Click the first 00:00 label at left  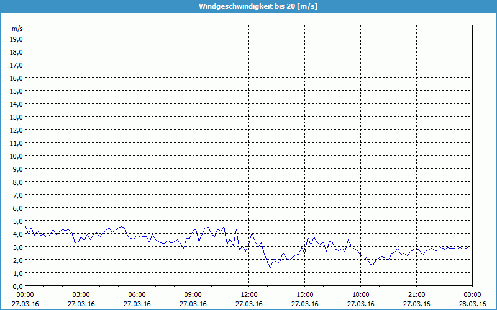[x=25, y=294]
